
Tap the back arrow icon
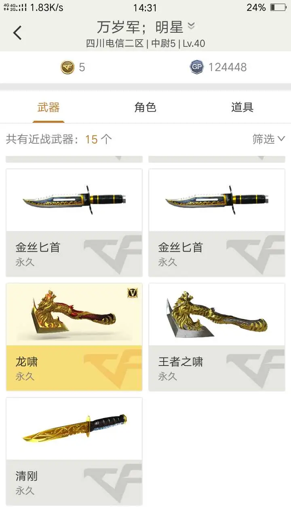tap(17, 33)
